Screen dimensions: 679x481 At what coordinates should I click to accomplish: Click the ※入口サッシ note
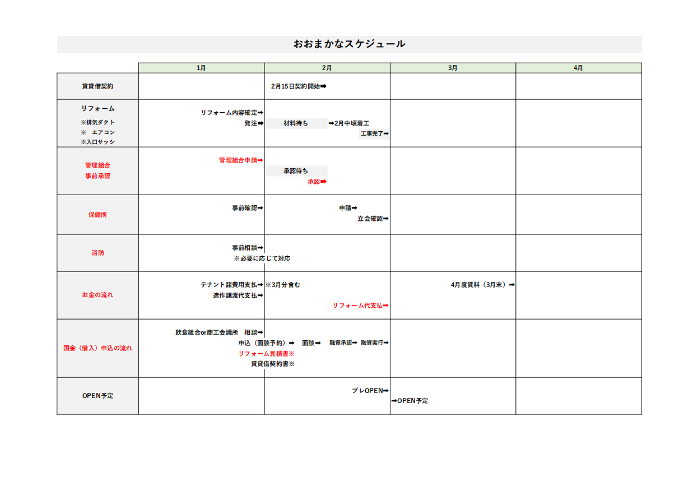tap(97, 142)
